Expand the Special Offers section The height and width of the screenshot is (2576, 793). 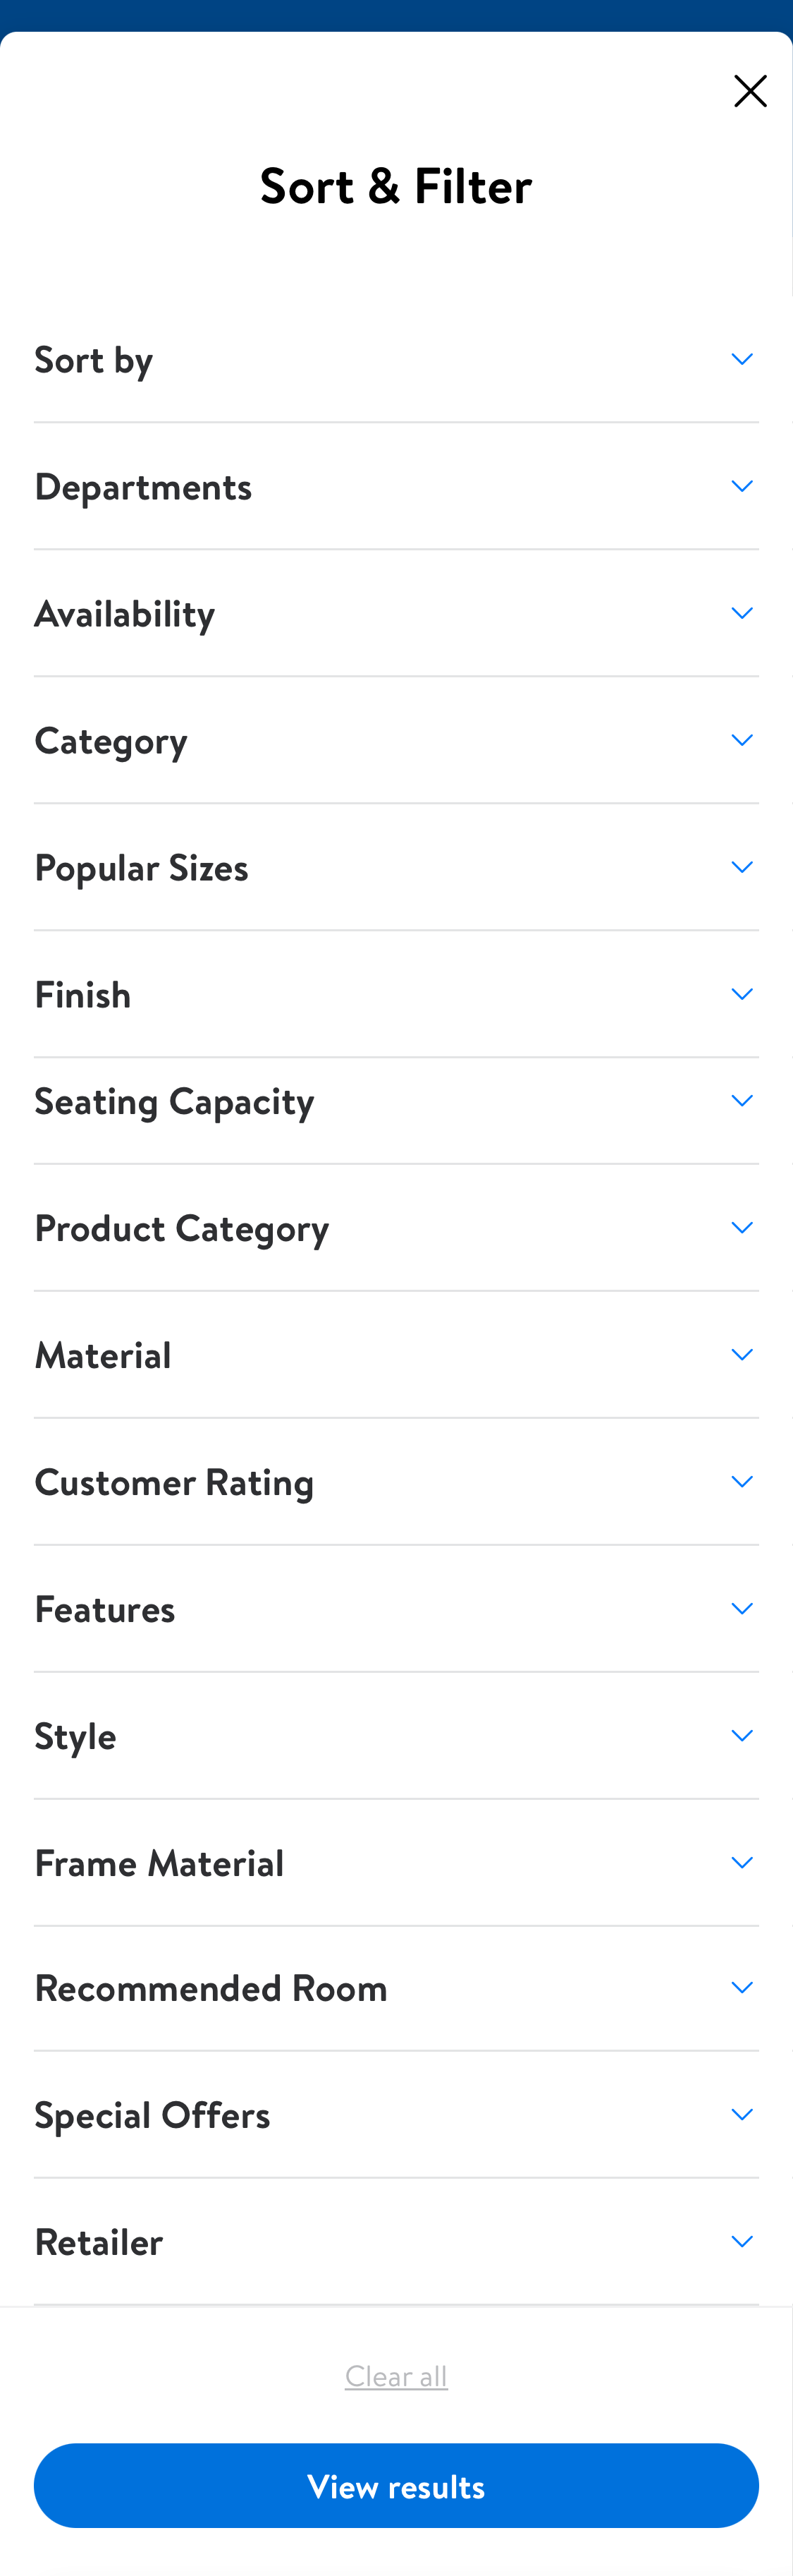coord(396,2114)
